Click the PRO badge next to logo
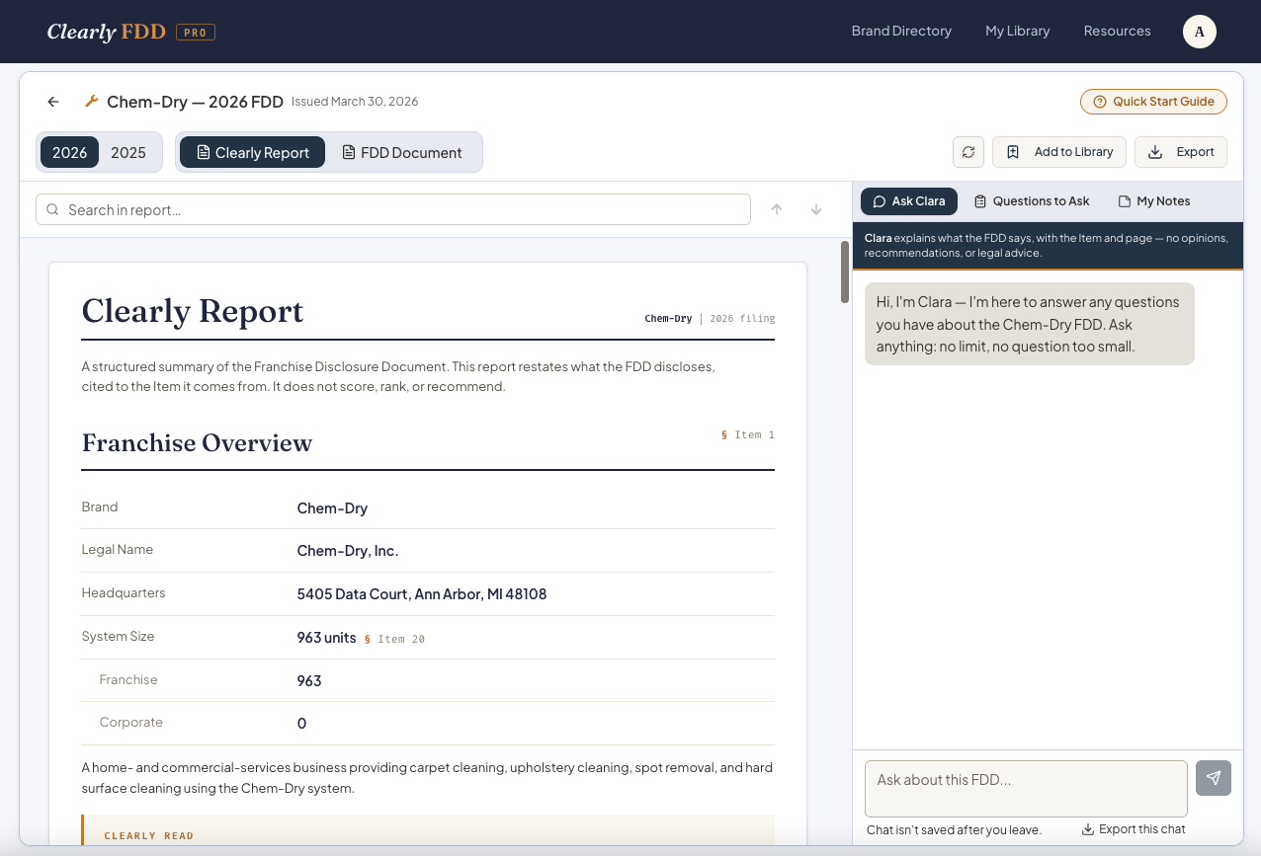This screenshot has width=1261, height=856. (196, 33)
